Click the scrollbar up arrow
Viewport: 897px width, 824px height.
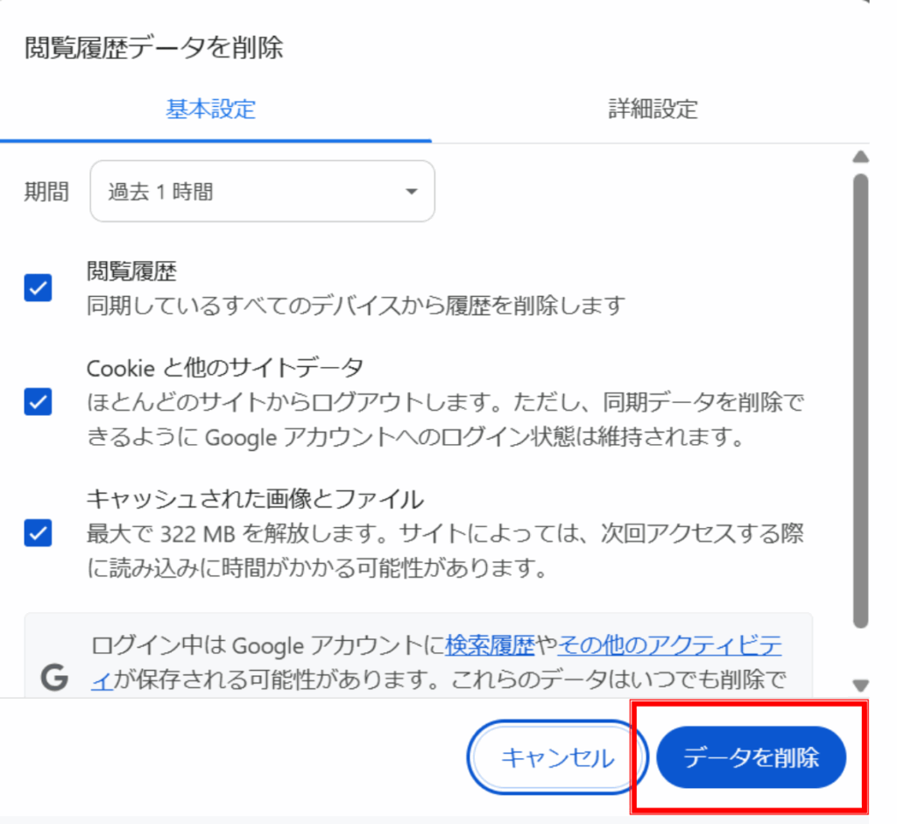(860, 158)
